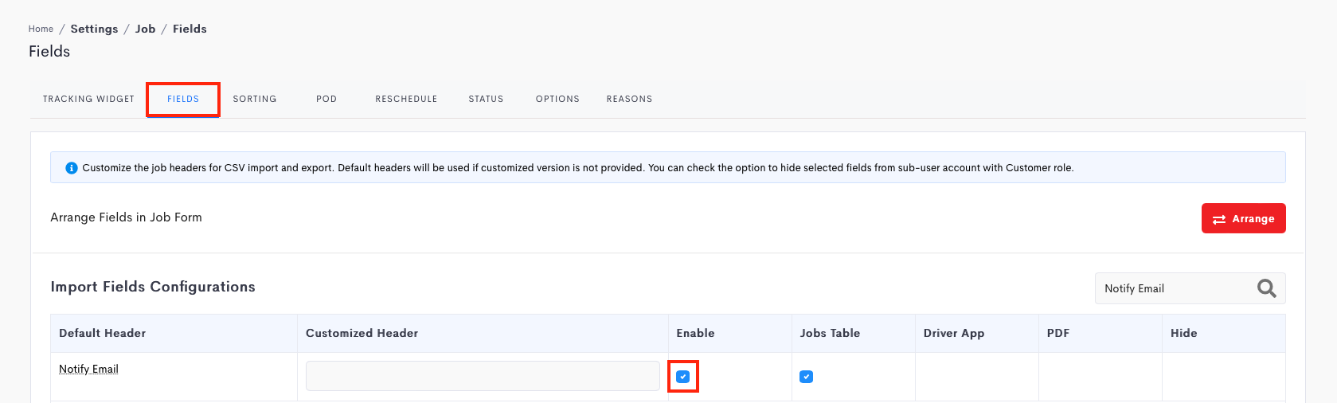The image size is (1337, 403).
Task: Go to Home in breadcrumb
Action: [x=41, y=29]
